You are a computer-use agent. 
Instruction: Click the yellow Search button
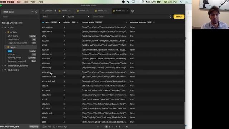(179, 17)
